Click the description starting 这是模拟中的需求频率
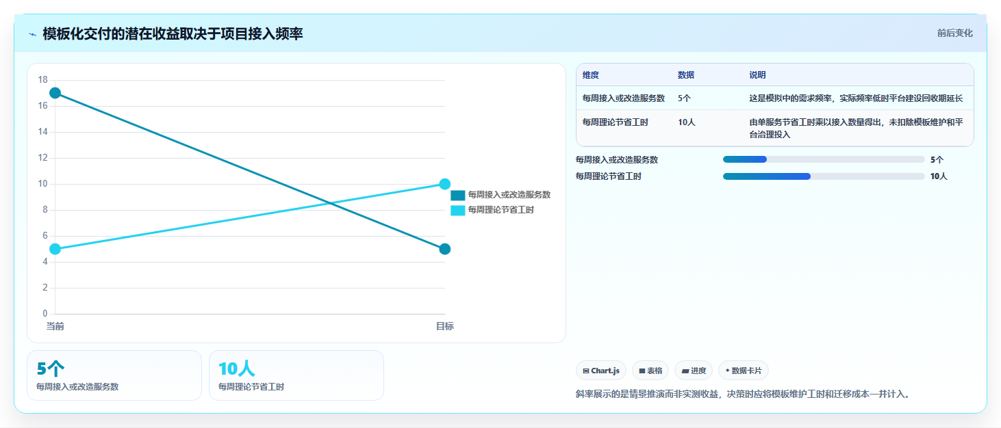Screen dimensions: 1001x428 (x=856, y=98)
